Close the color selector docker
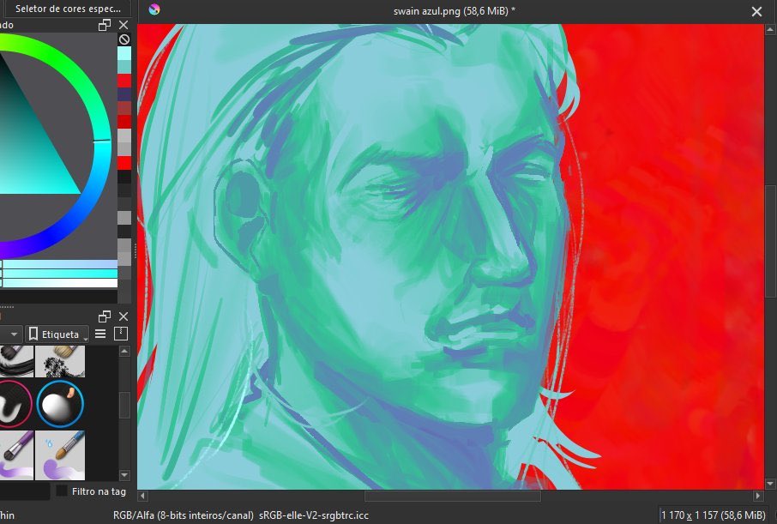 [x=123, y=25]
